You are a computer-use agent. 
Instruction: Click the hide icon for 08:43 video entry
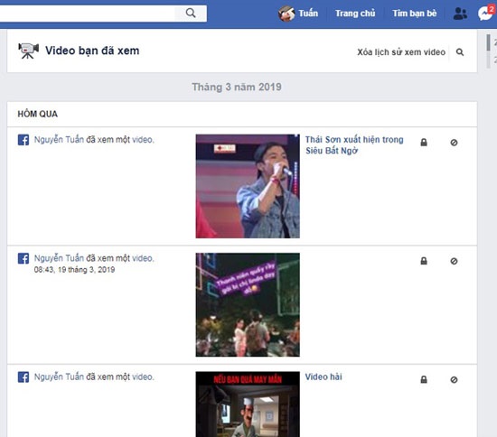coord(454,261)
